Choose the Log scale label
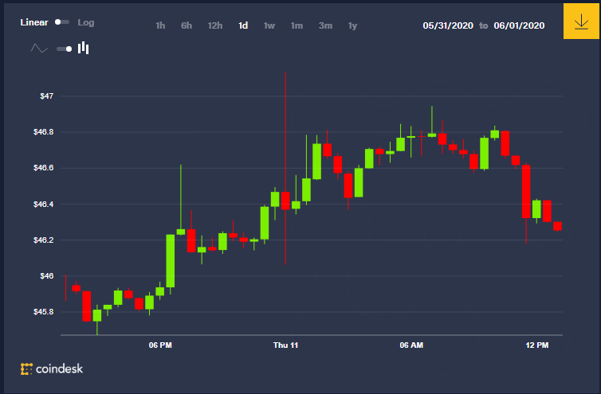Image resolution: width=601 pixels, height=394 pixels. point(86,22)
